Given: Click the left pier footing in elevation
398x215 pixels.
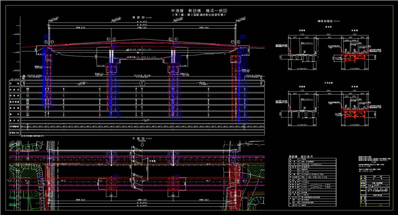Looking at the screenshot, I should pyautogui.click(x=112, y=69).
